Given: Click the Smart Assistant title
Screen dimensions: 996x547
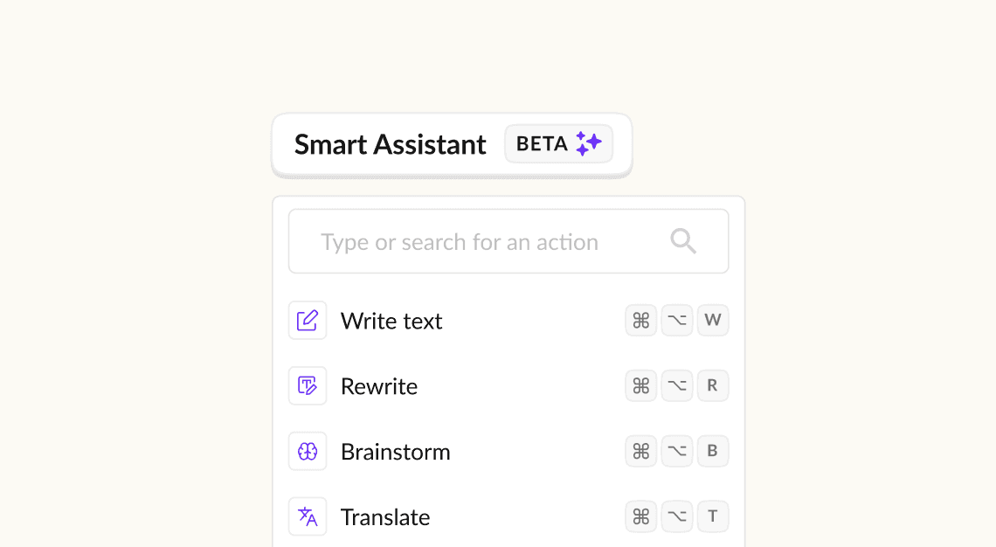Looking at the screenshot, I should point(391,144).
